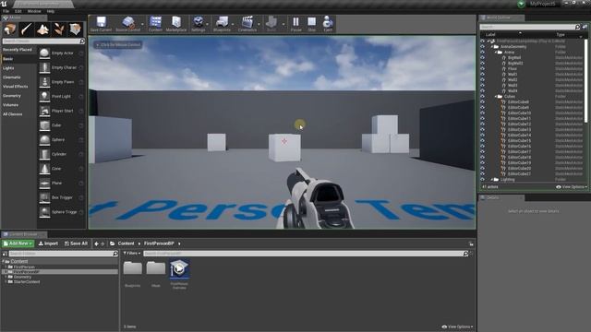Toggle visibility eye for Wall4 row
This screenshot has width=591, height=332.
[x=482, y=91]
